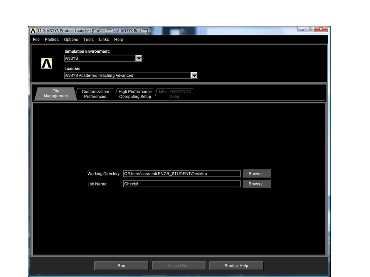Click the Working Directory input field

coord(182,174)
